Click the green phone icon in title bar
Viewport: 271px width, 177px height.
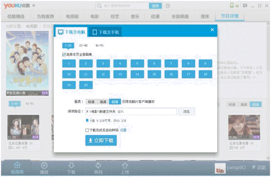pyautogui.click(x=232, y=5)
